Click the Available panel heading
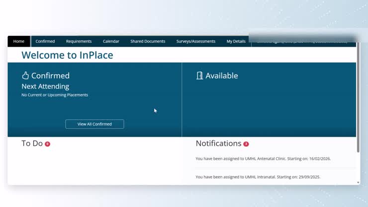368x207 pixels. point(222,76)
